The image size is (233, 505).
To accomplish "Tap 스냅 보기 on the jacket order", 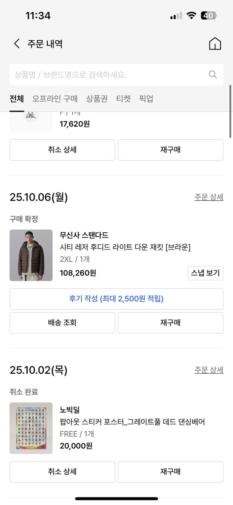I will 205,273.
